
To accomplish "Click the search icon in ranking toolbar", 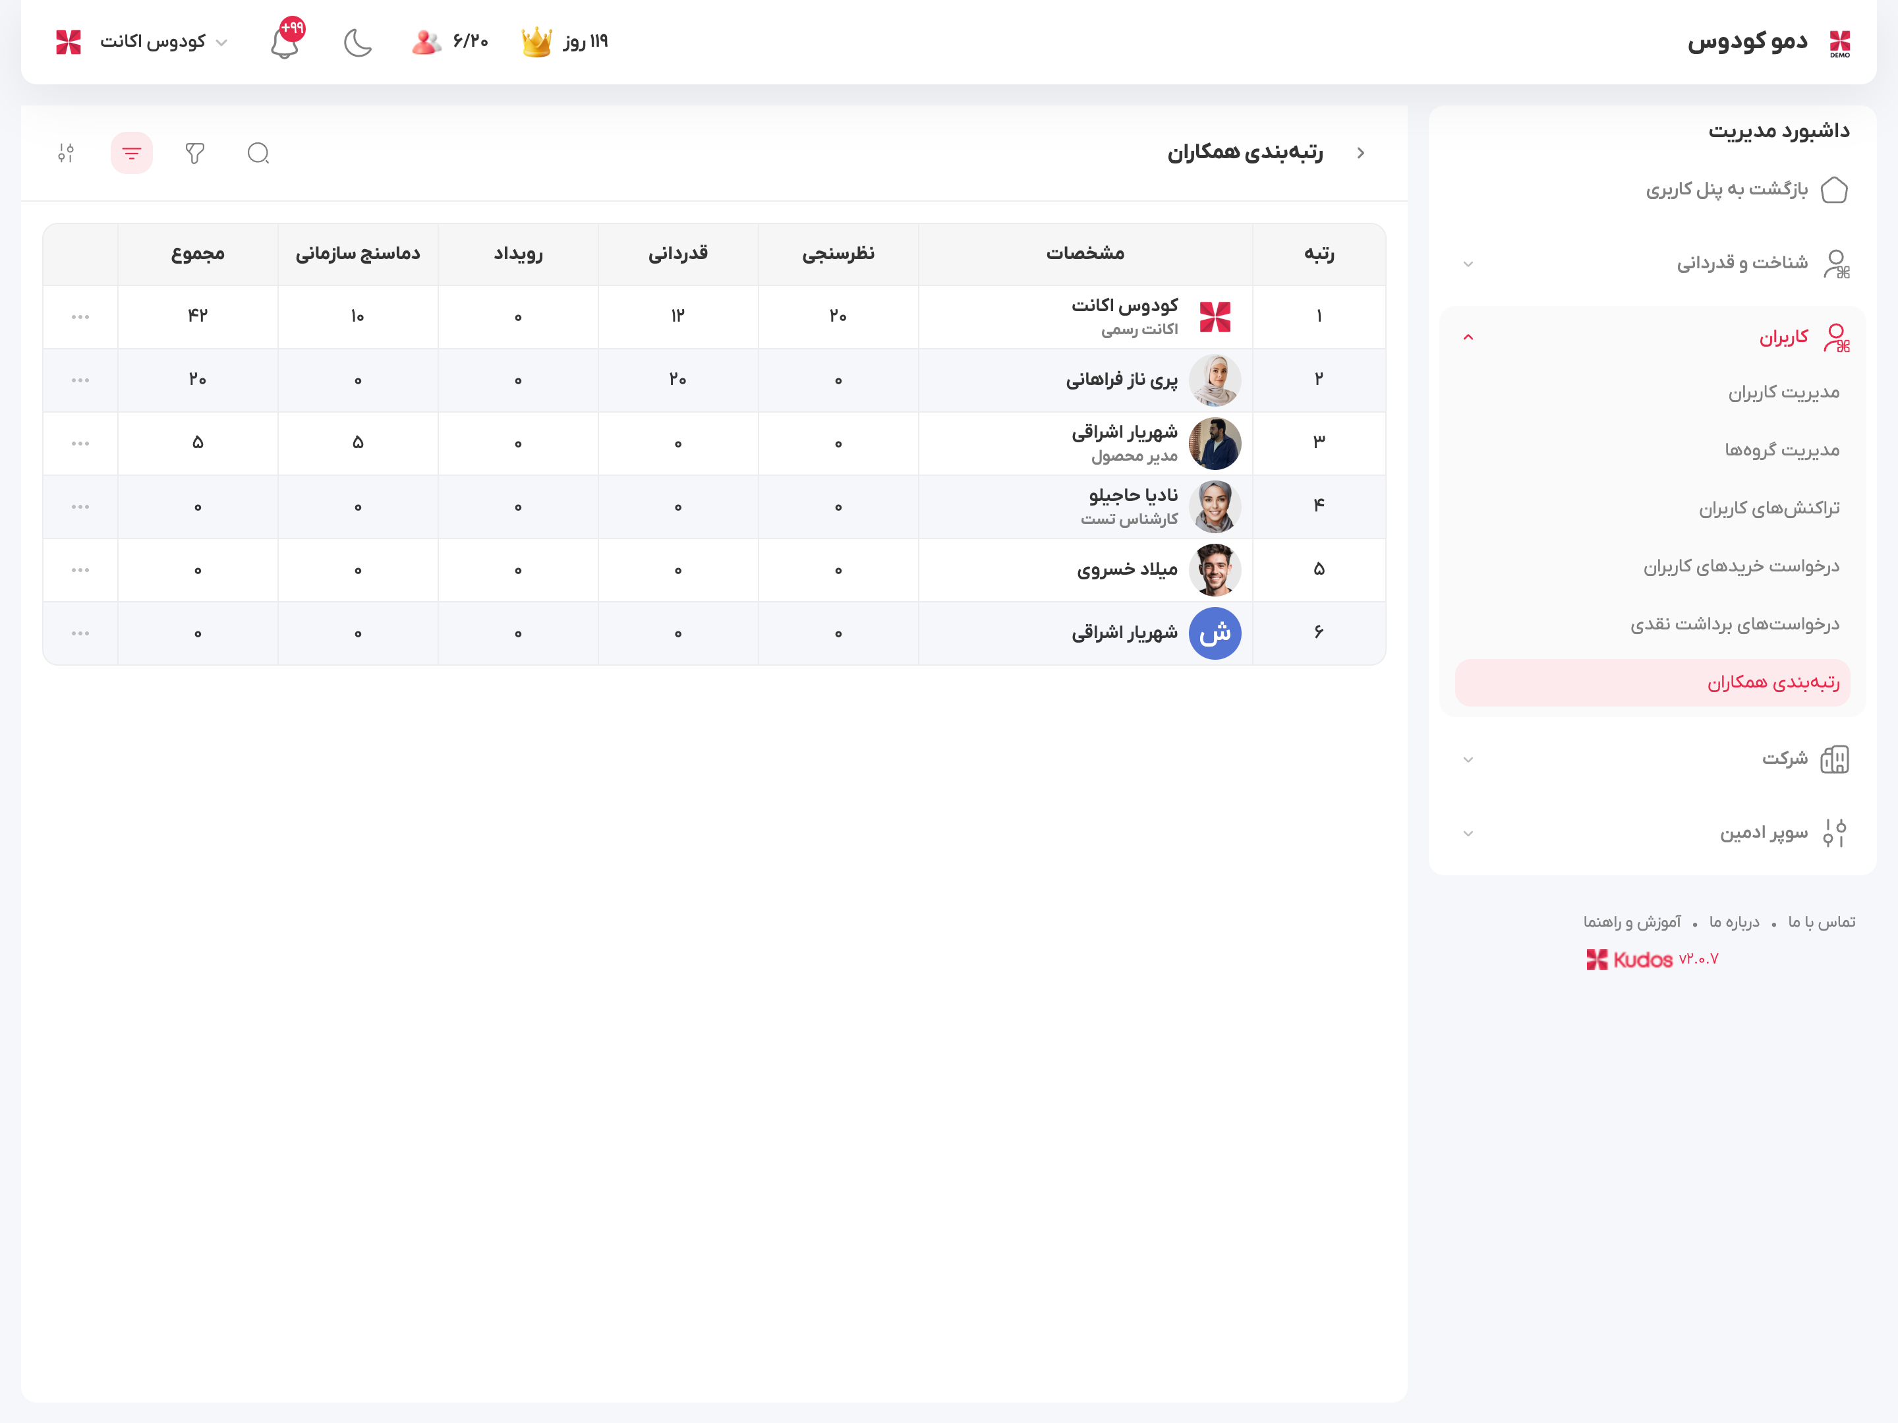I will (258, 154).
